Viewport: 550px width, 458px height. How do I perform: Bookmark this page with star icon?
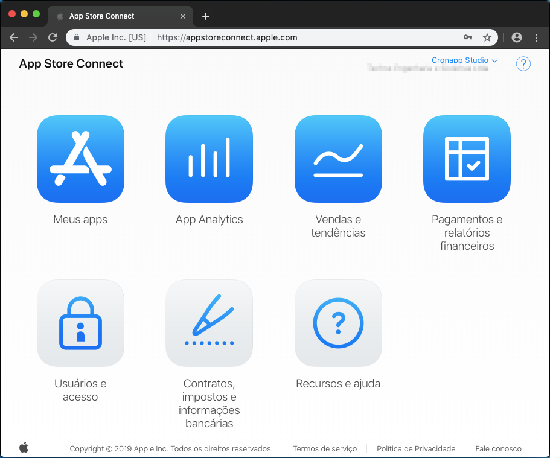click(x=487, y=37)
